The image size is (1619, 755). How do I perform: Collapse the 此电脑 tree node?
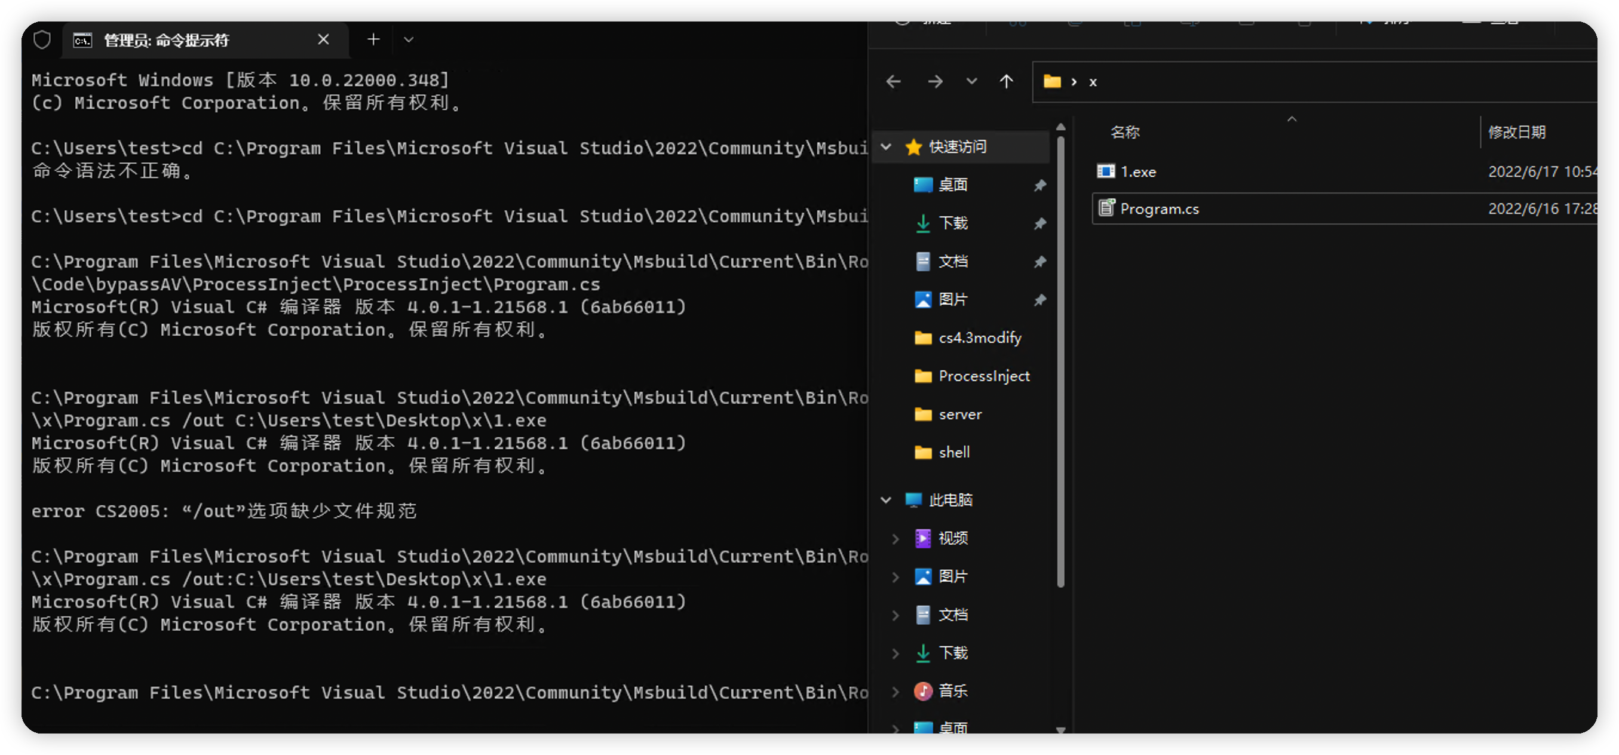pyautogui.click(x=885, y=501)
